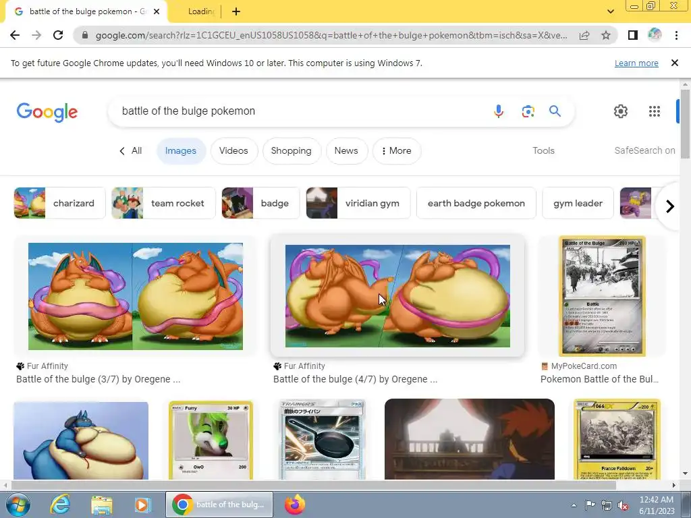Image resolution: width=691 pixels, height=518 pixels.
Task: Bookmark this page with the star icon
Action: coord(606,35)
